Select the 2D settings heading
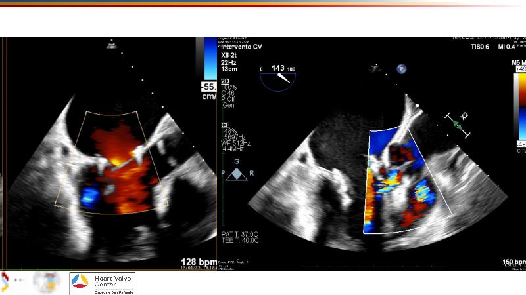The width and height of the screenshot is (526, 295). pyautogui.click(x=225, y=81)
